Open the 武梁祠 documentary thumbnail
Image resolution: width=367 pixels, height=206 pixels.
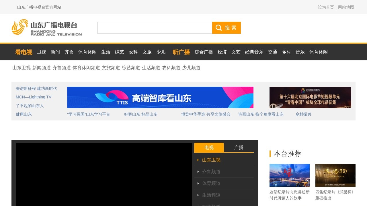335,175
